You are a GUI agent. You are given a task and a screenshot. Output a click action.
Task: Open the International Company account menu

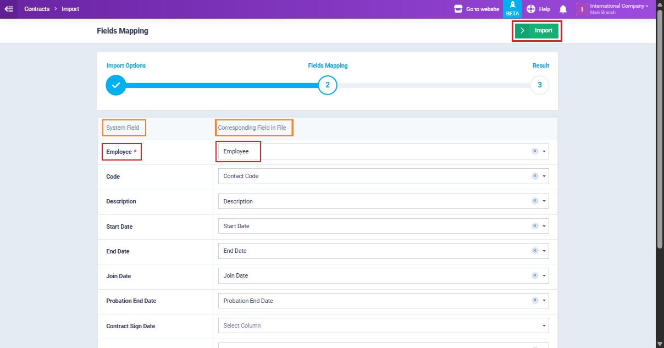[x=618, y=6]
